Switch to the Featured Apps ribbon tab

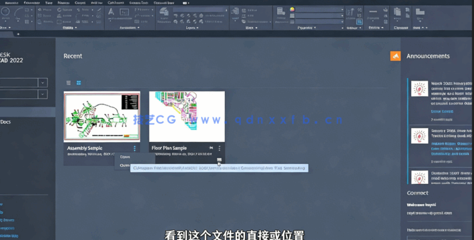pos(164,3)
